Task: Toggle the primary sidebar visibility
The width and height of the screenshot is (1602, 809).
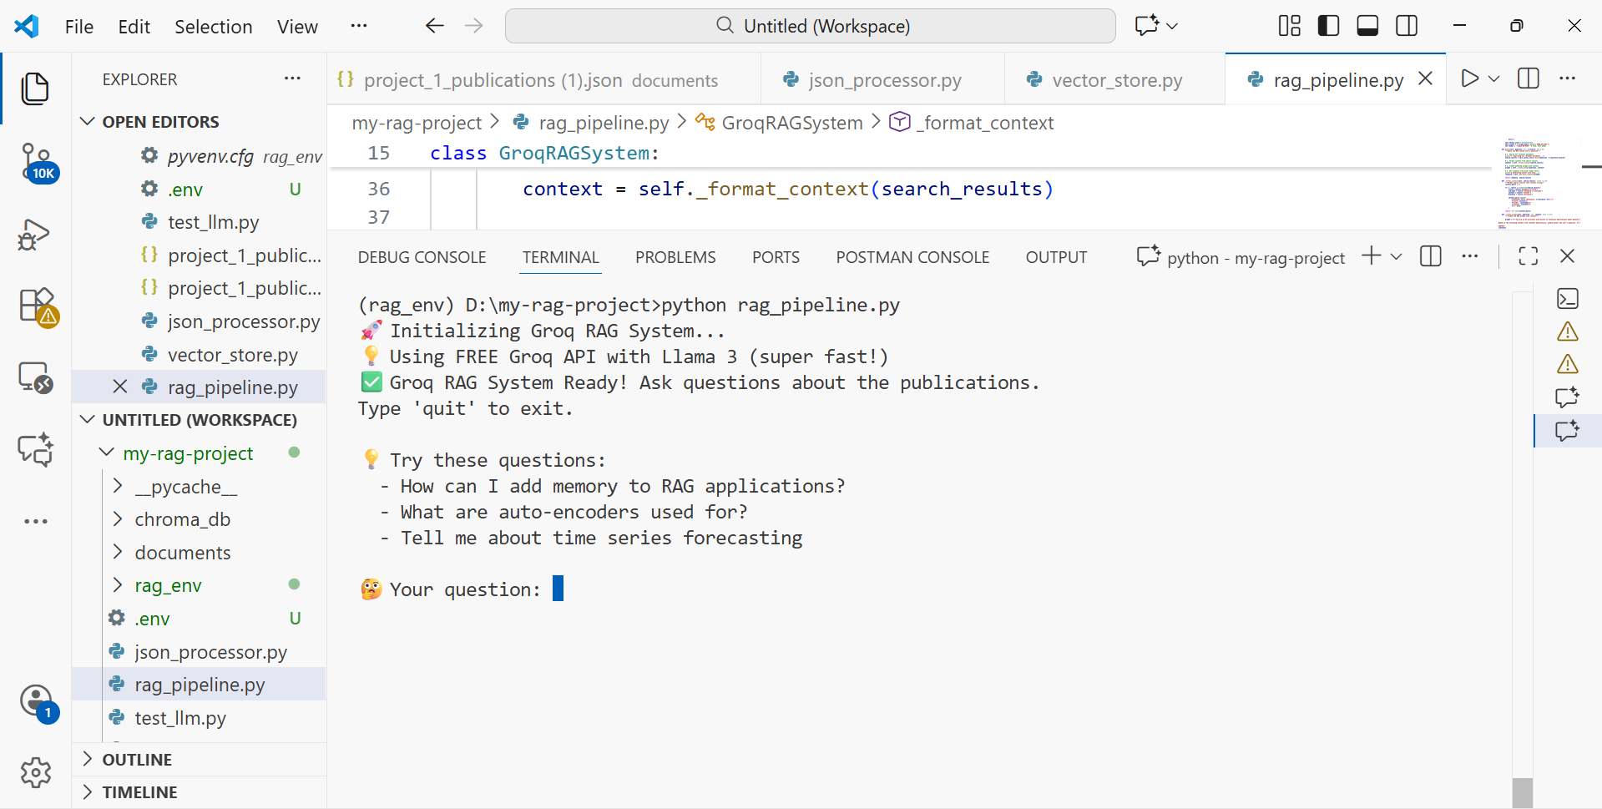Action: tap(1327, 25)
